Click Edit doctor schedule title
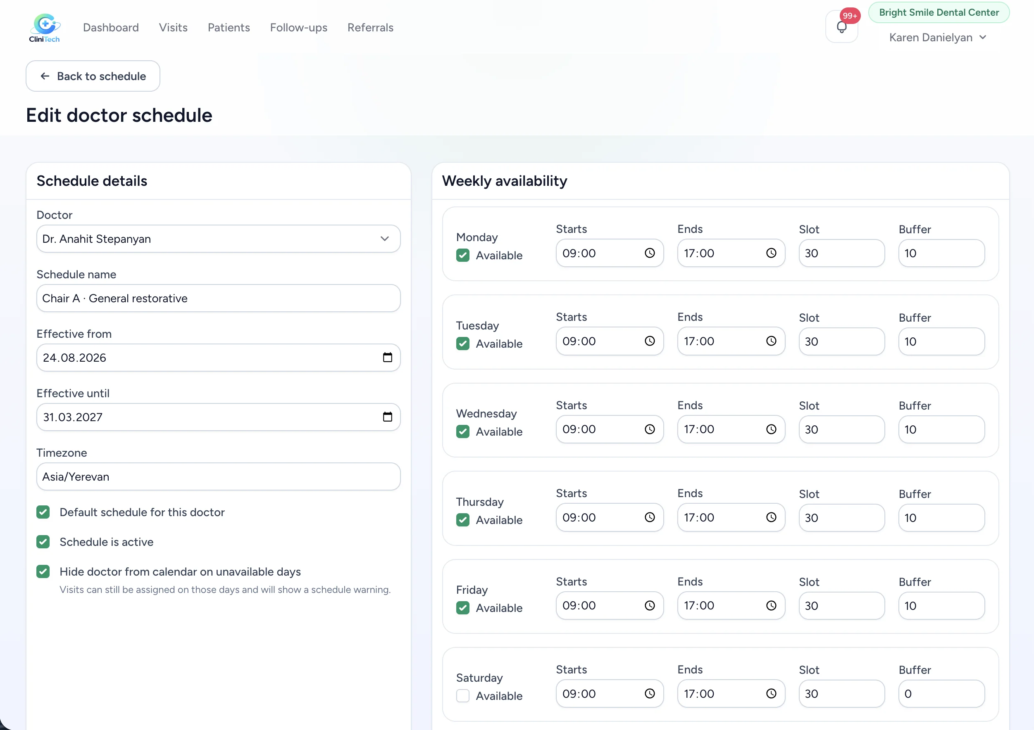Viewport: 1034px width, 730px height. pyautogui.click(x=119, y=115)
